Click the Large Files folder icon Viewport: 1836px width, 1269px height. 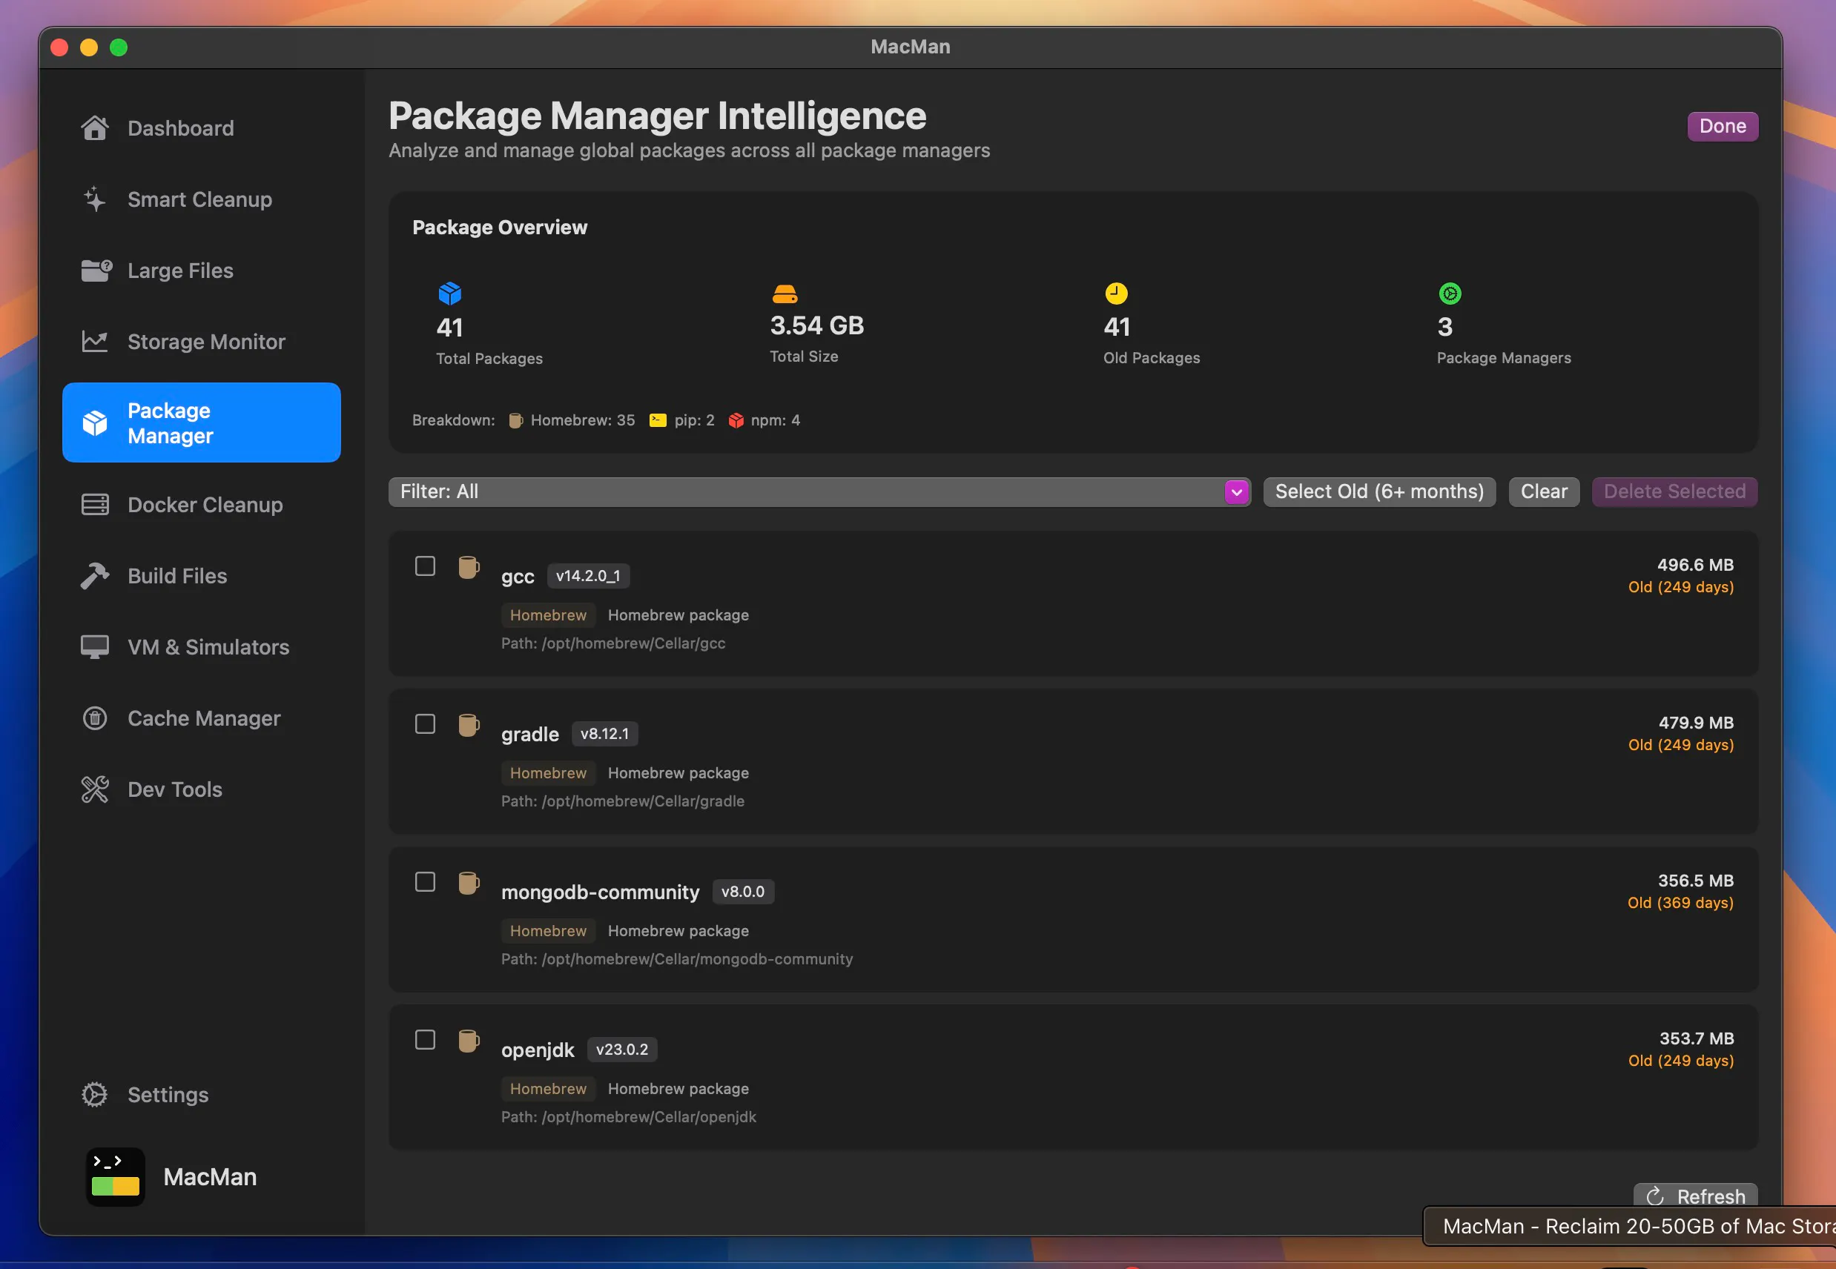click(96, 271)
